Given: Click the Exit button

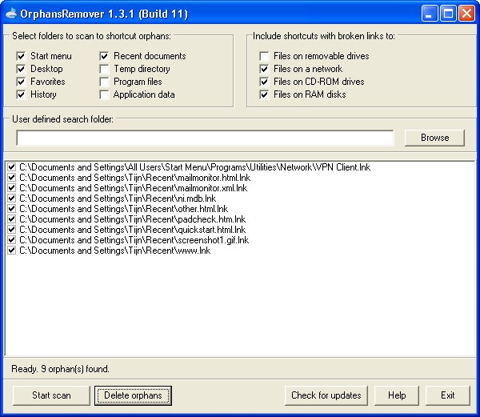Looking at the screenshot, I should click(x=447, y=395).
